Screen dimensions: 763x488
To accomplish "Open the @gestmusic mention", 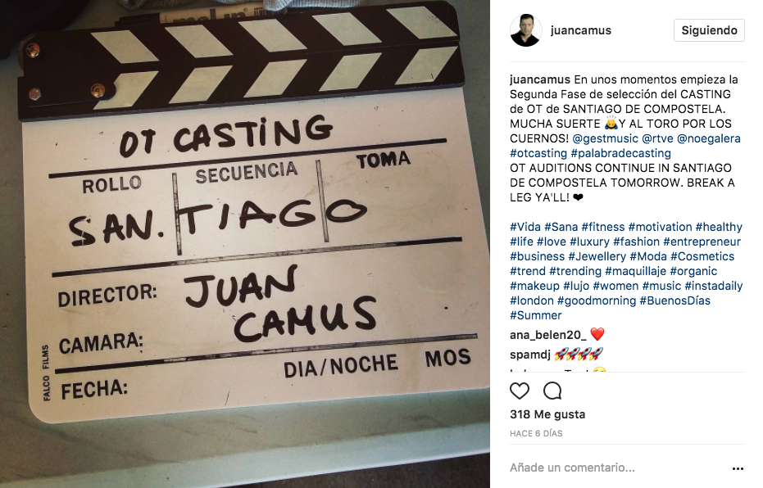I will pos(605,138).
